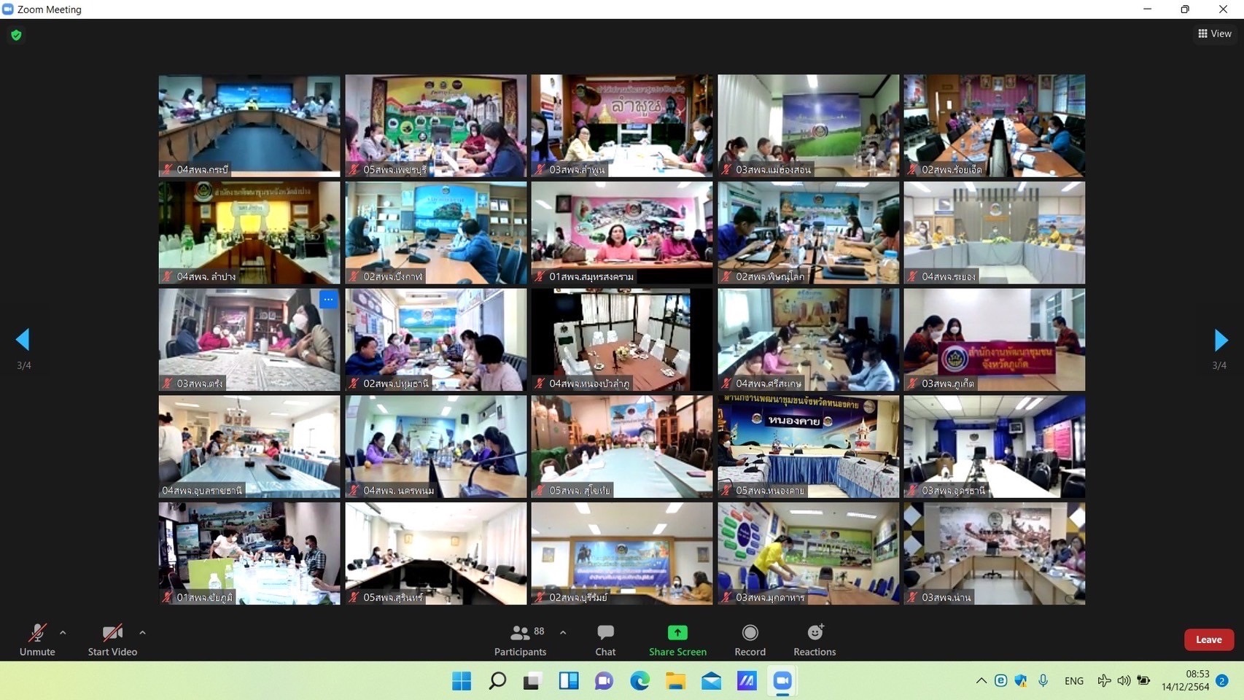Open taskbar Search

pyautogui.click(x=497, y=681)
